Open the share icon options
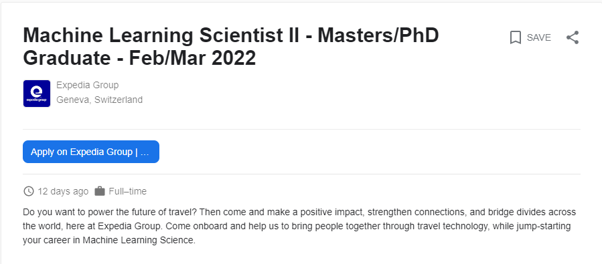 click(x=573, y=37)
